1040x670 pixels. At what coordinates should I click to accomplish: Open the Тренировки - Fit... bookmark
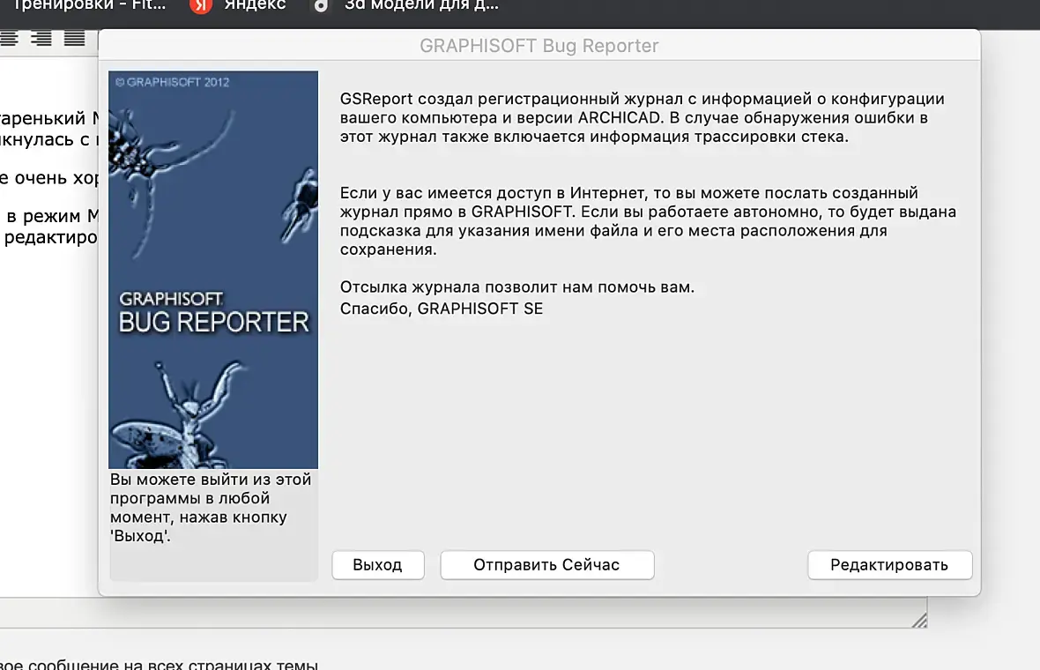pos(89,5)
